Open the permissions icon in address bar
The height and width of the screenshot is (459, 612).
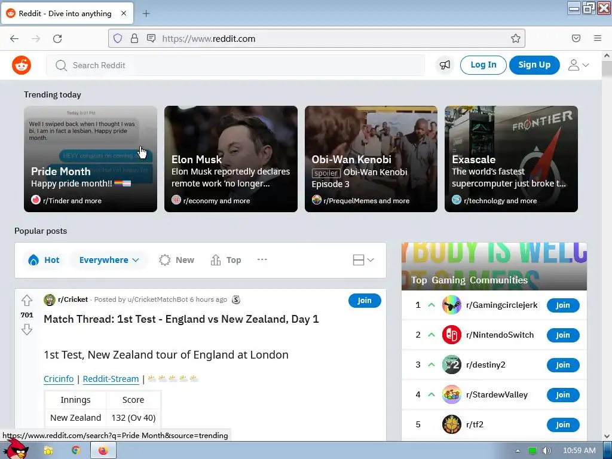pyautogui.click(x=151, y=38)
